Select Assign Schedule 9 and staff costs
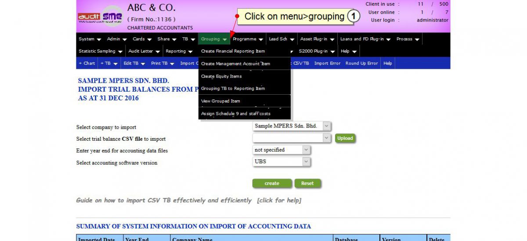Image resolution: width=527 pixels, height=241 pixels. pos(235,113)
